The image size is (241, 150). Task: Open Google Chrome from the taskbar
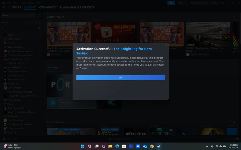152,146
